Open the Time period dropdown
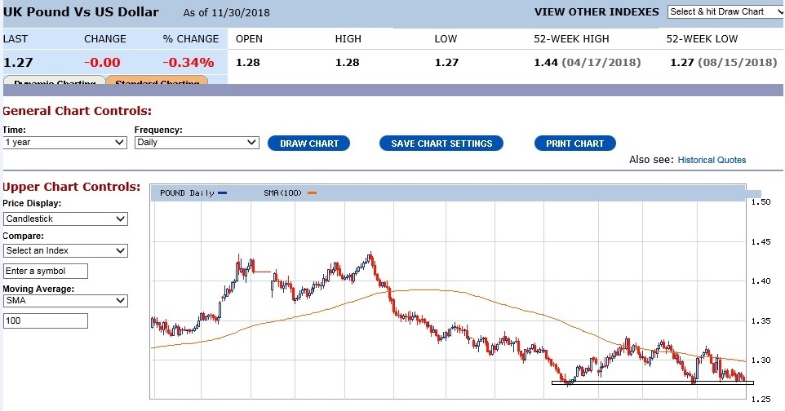The width and height of the screenshot is (785, 411). pos(64,143)
